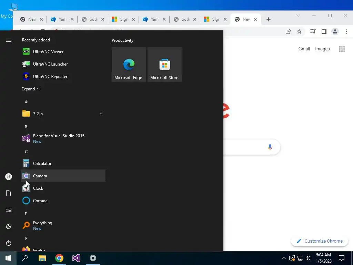
Task: Click Gmail link on Google page
Action: click(304, 49)
